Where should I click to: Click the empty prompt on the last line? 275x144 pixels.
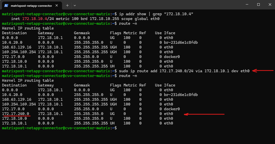click(119, 128)
